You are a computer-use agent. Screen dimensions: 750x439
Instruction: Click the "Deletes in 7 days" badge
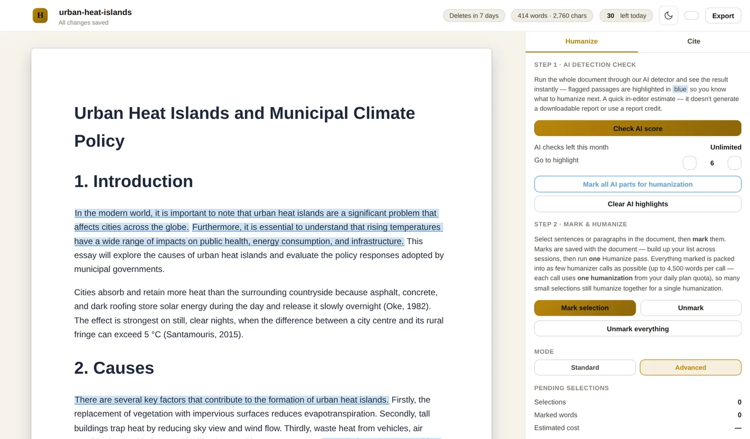tap(474, 16)
